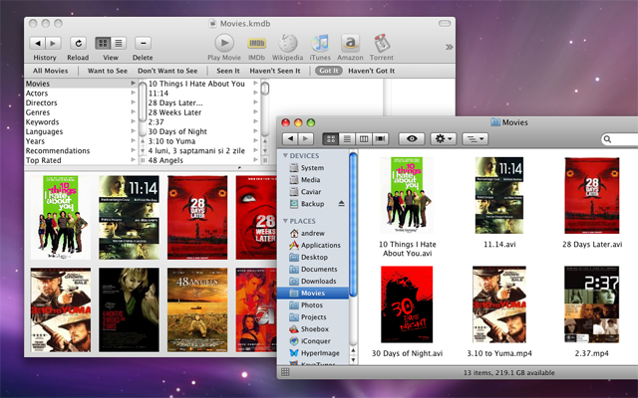Click the iTunes toolbar icon
Screen dimensions: 638x398
tap(320, 43)
